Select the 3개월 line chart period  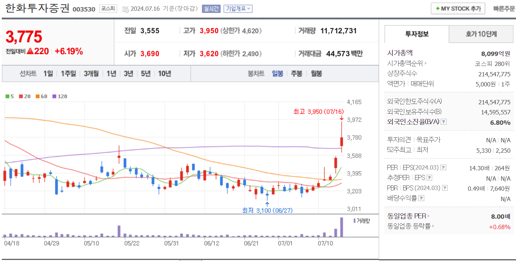coord(91,73)
